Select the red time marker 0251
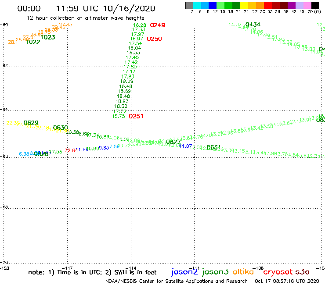Viewport: 325px width, 285px height. [x=136, y=116]
